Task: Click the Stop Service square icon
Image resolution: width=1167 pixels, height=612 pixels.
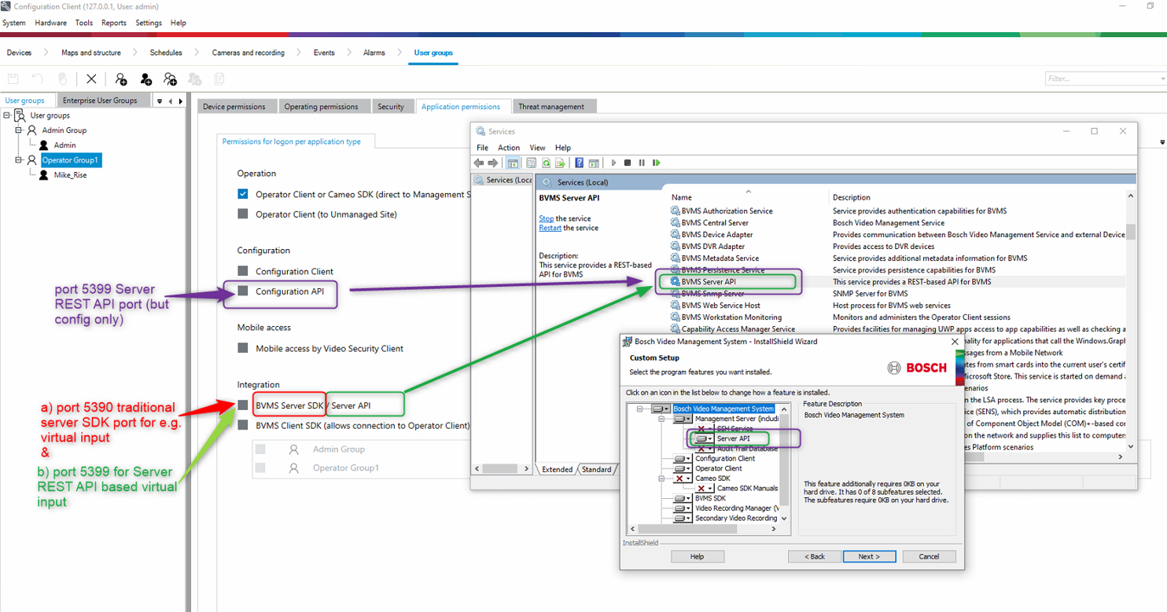Action: point(628,163)
